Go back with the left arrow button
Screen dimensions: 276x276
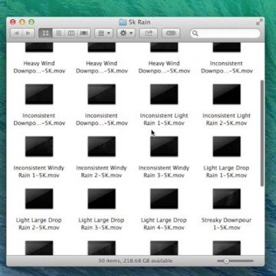coord(17,33)
